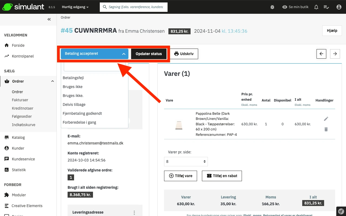Click the Tilføj en rabat button

[x=222, y=176]
